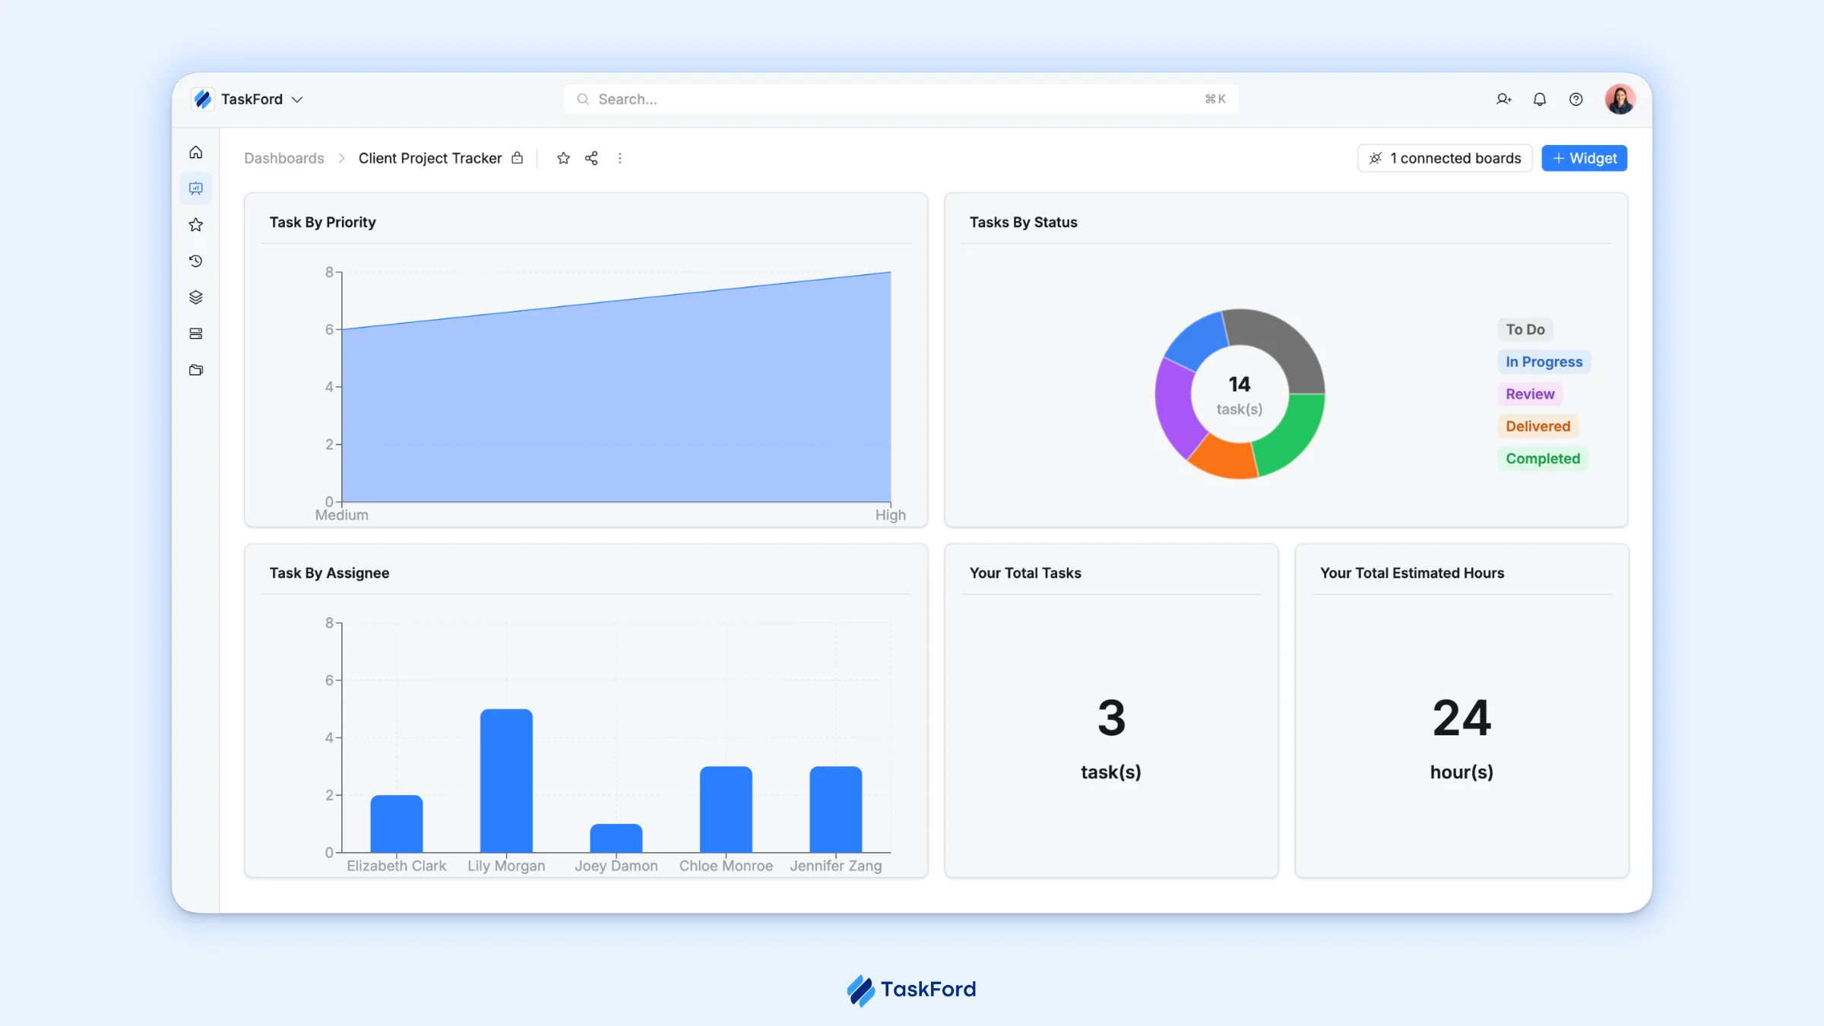Open the folders icon in sidebar
1824x1026 pixels.
pyautogui.click(x=195, y=370)
